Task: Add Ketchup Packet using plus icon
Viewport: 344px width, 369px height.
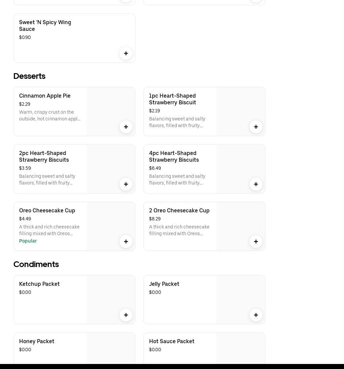Action: click(126, 315)
